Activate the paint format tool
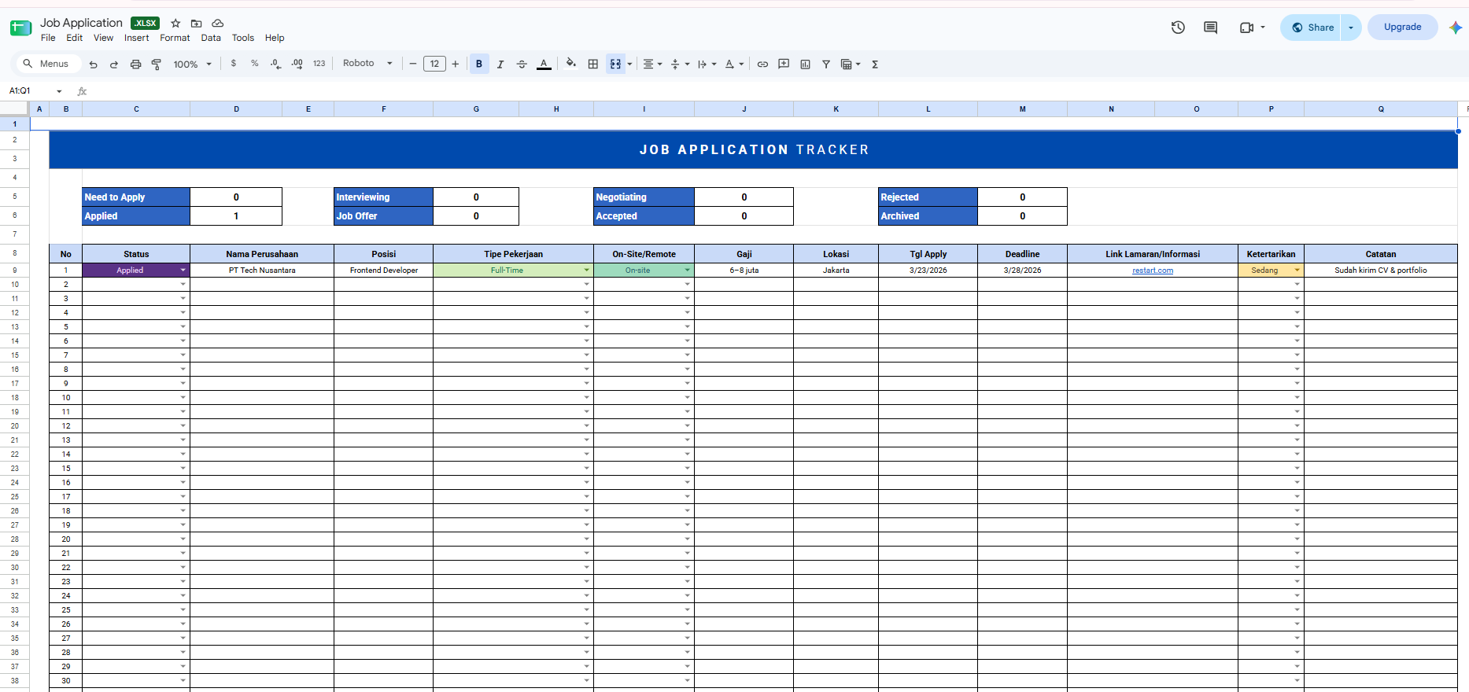 click(157, 64)
